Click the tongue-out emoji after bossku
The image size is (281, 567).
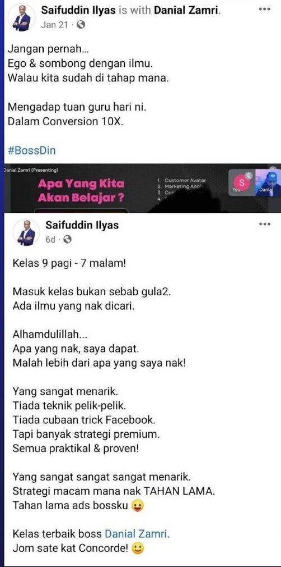[137, 505]
